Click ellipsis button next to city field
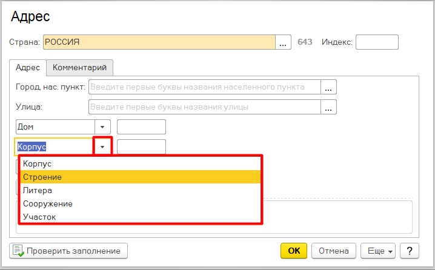435x270 pixels. pyautogui.click(x=328, y=87)
